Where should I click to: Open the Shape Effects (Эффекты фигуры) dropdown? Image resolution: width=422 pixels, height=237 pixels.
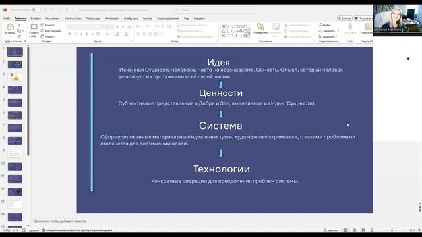[x=298, y=37]
